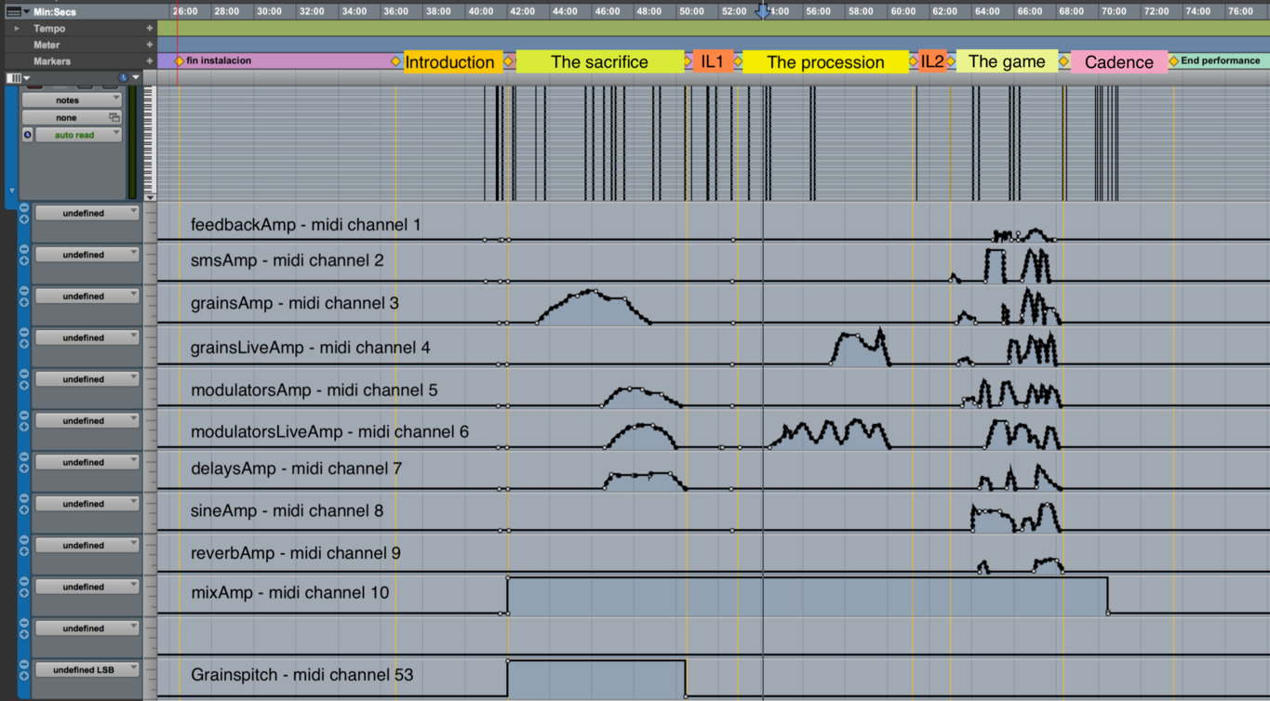Collapse controller lanes with the blue triangle
Screen dimensions: 1270x701
pos(12,192)
